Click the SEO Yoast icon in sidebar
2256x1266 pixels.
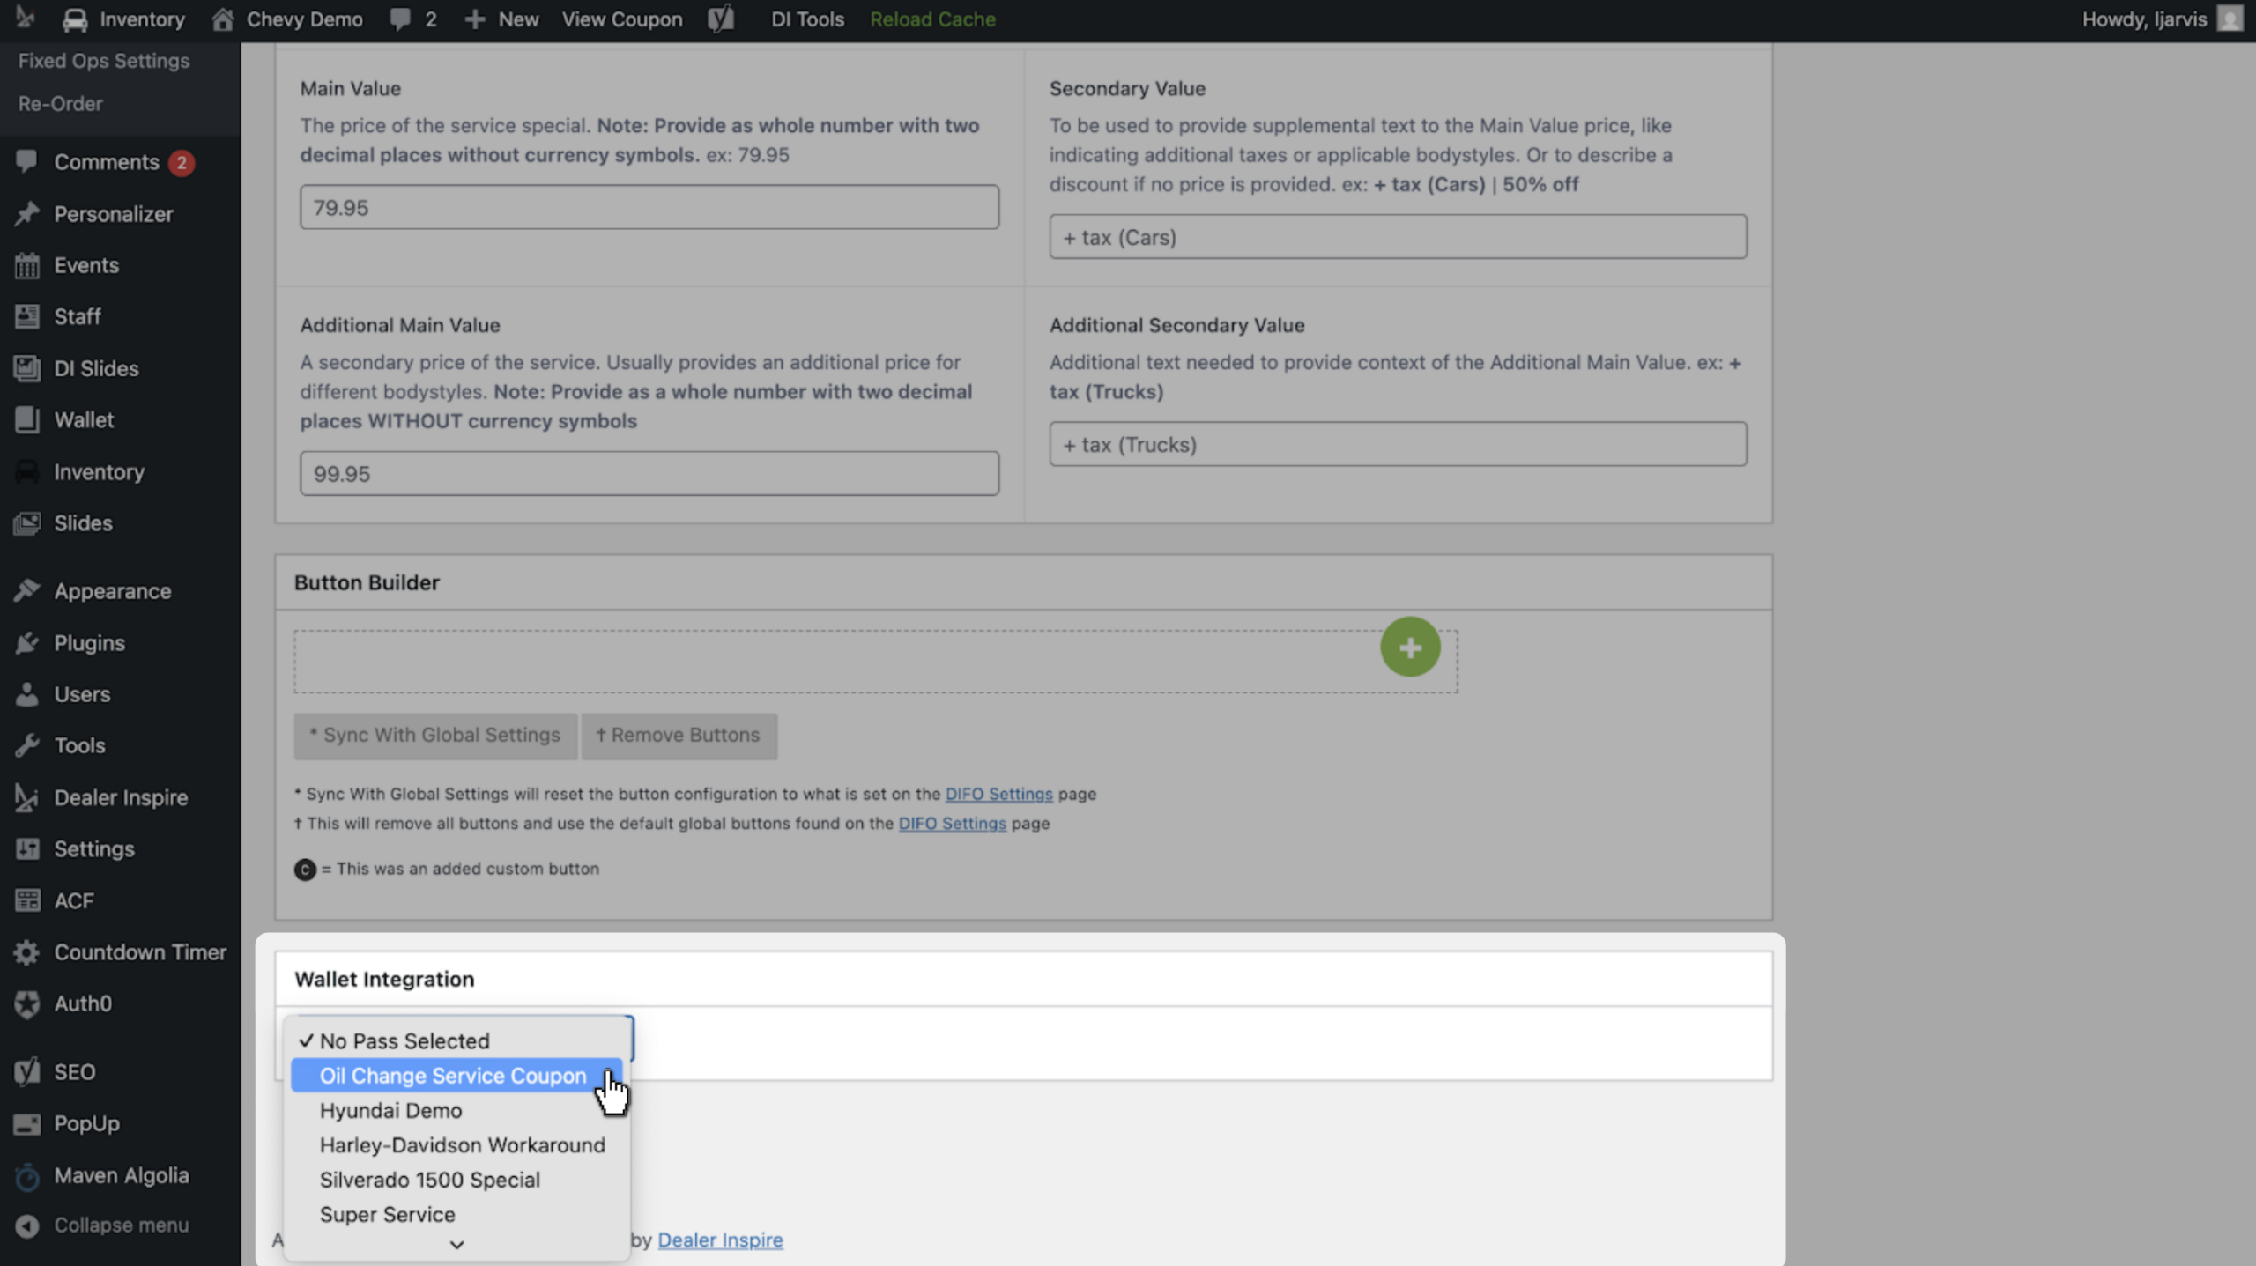26,1072
